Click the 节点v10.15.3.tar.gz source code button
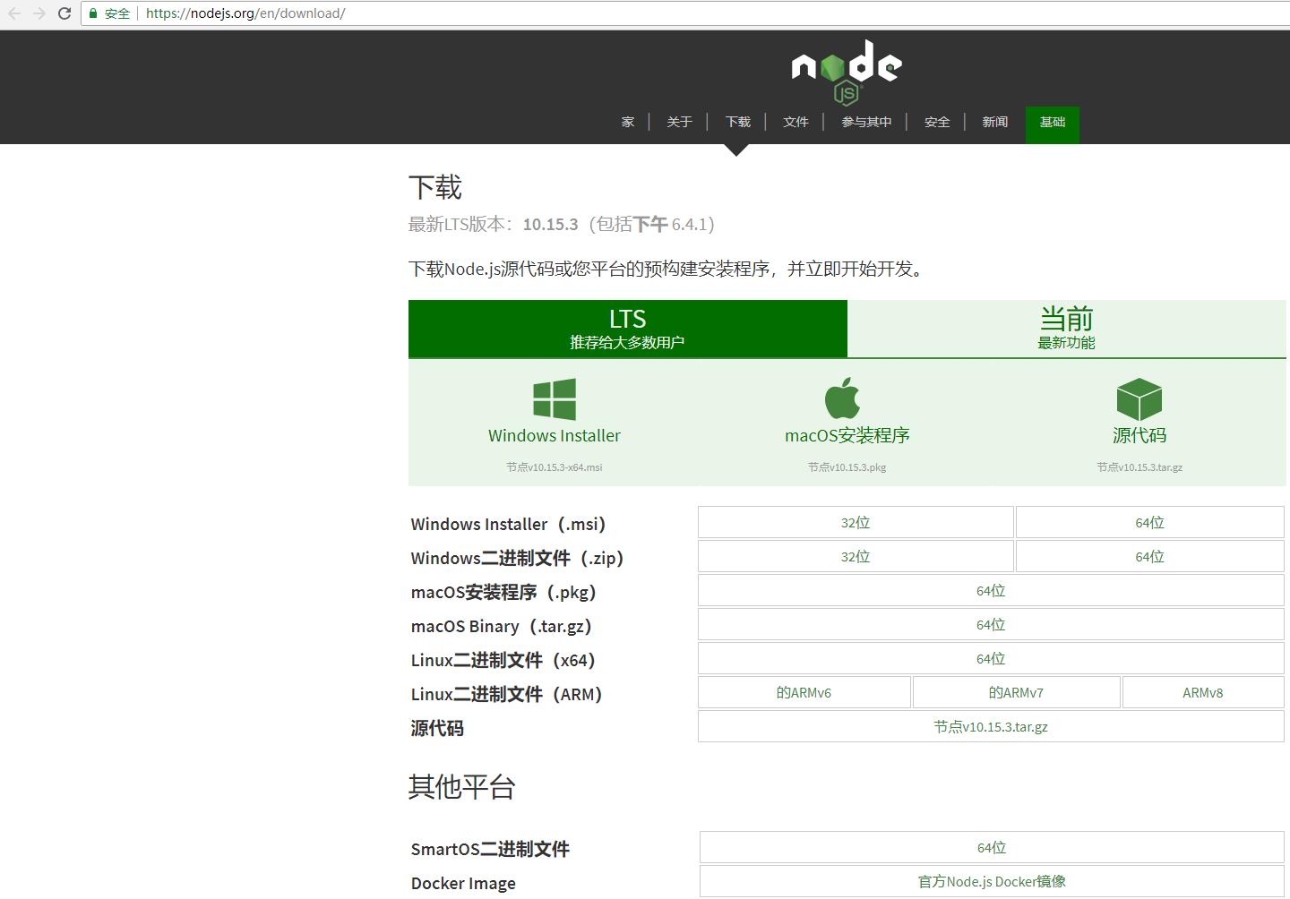The width and height of the screenshot is (1290, 899). coord(991,727)
